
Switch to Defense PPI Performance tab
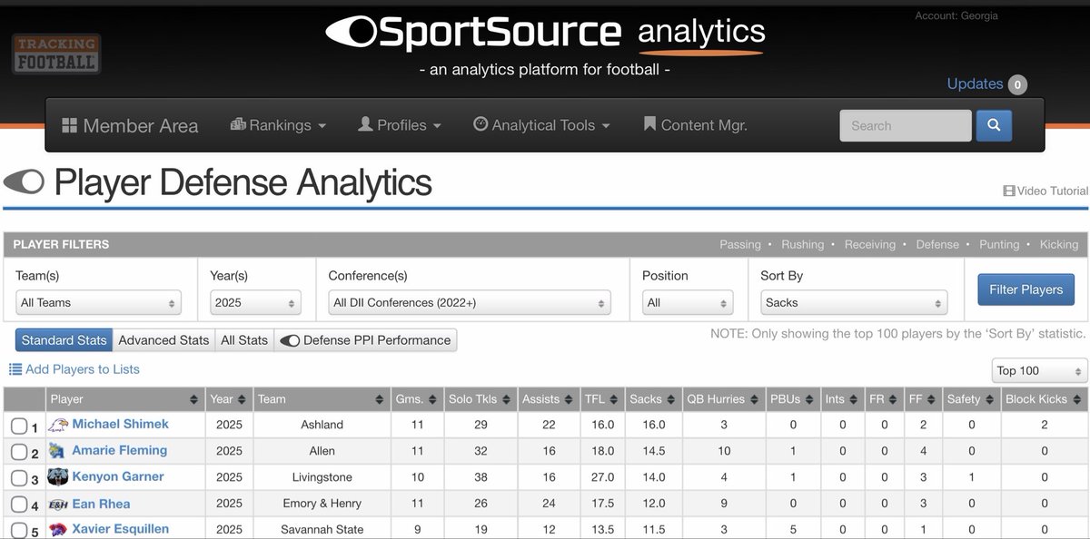(365, 340)
